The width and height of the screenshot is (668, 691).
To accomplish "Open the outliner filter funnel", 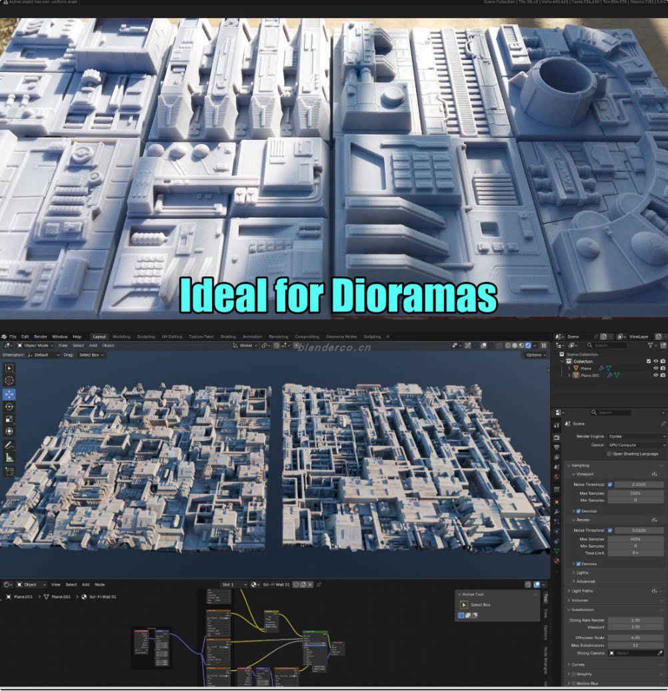I will click(x=651, y=345).
